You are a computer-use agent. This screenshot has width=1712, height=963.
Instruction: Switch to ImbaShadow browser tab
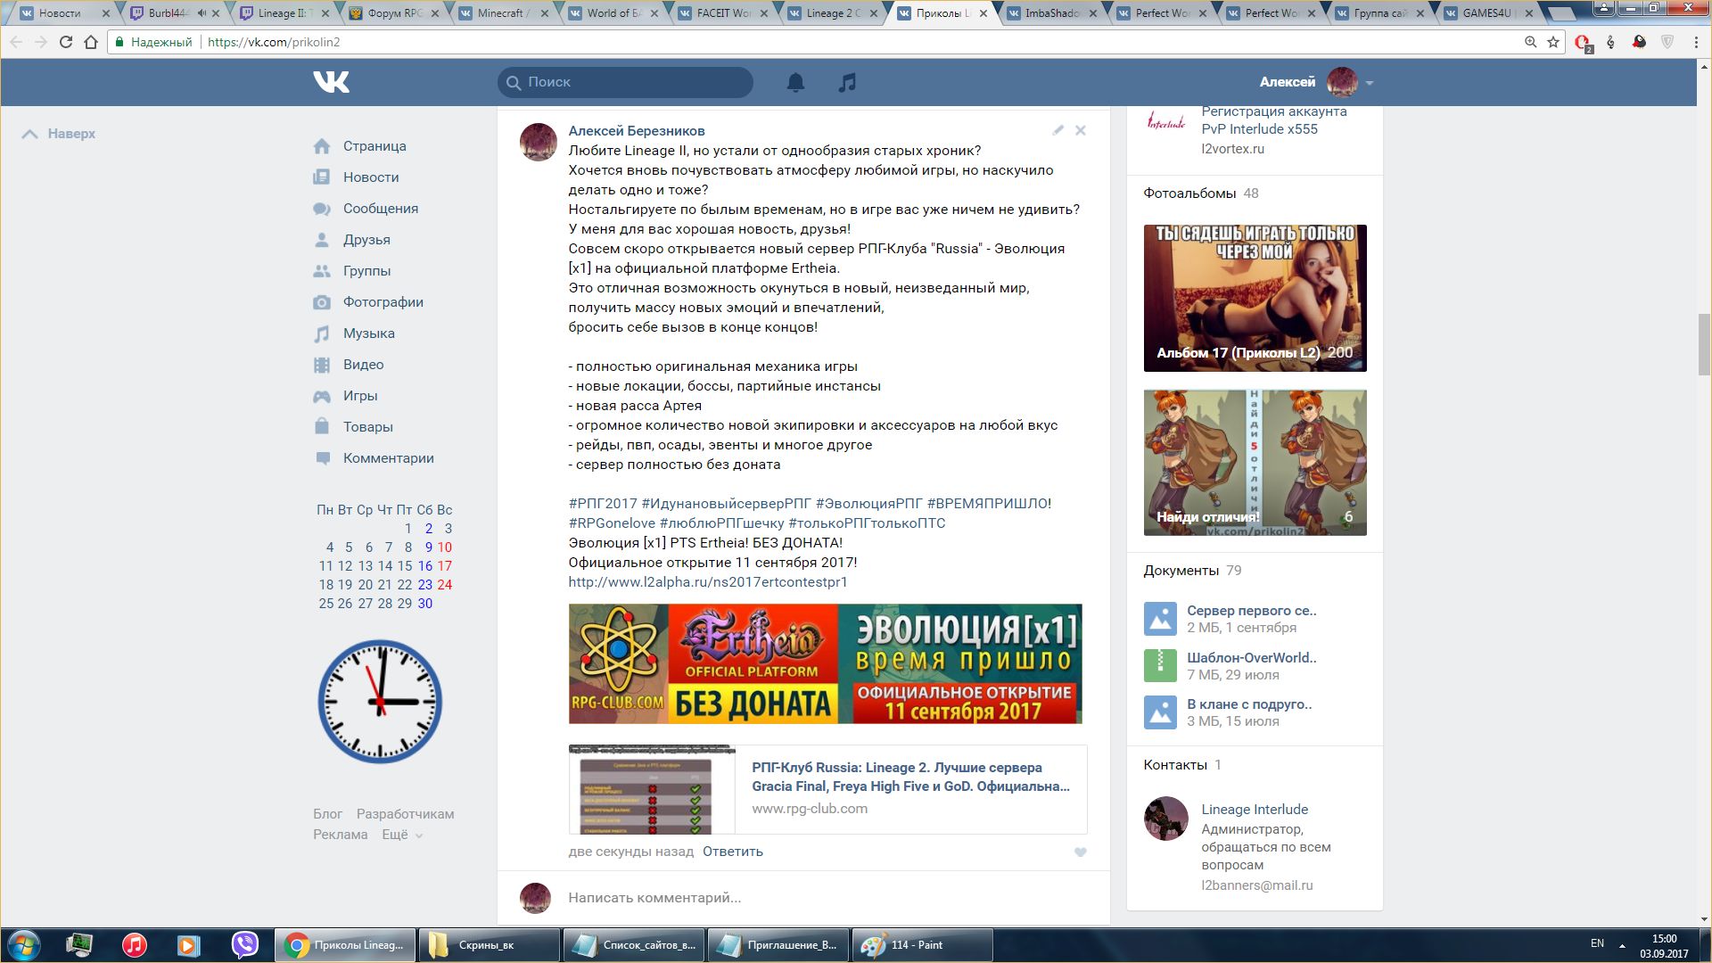click(1052, 13)
